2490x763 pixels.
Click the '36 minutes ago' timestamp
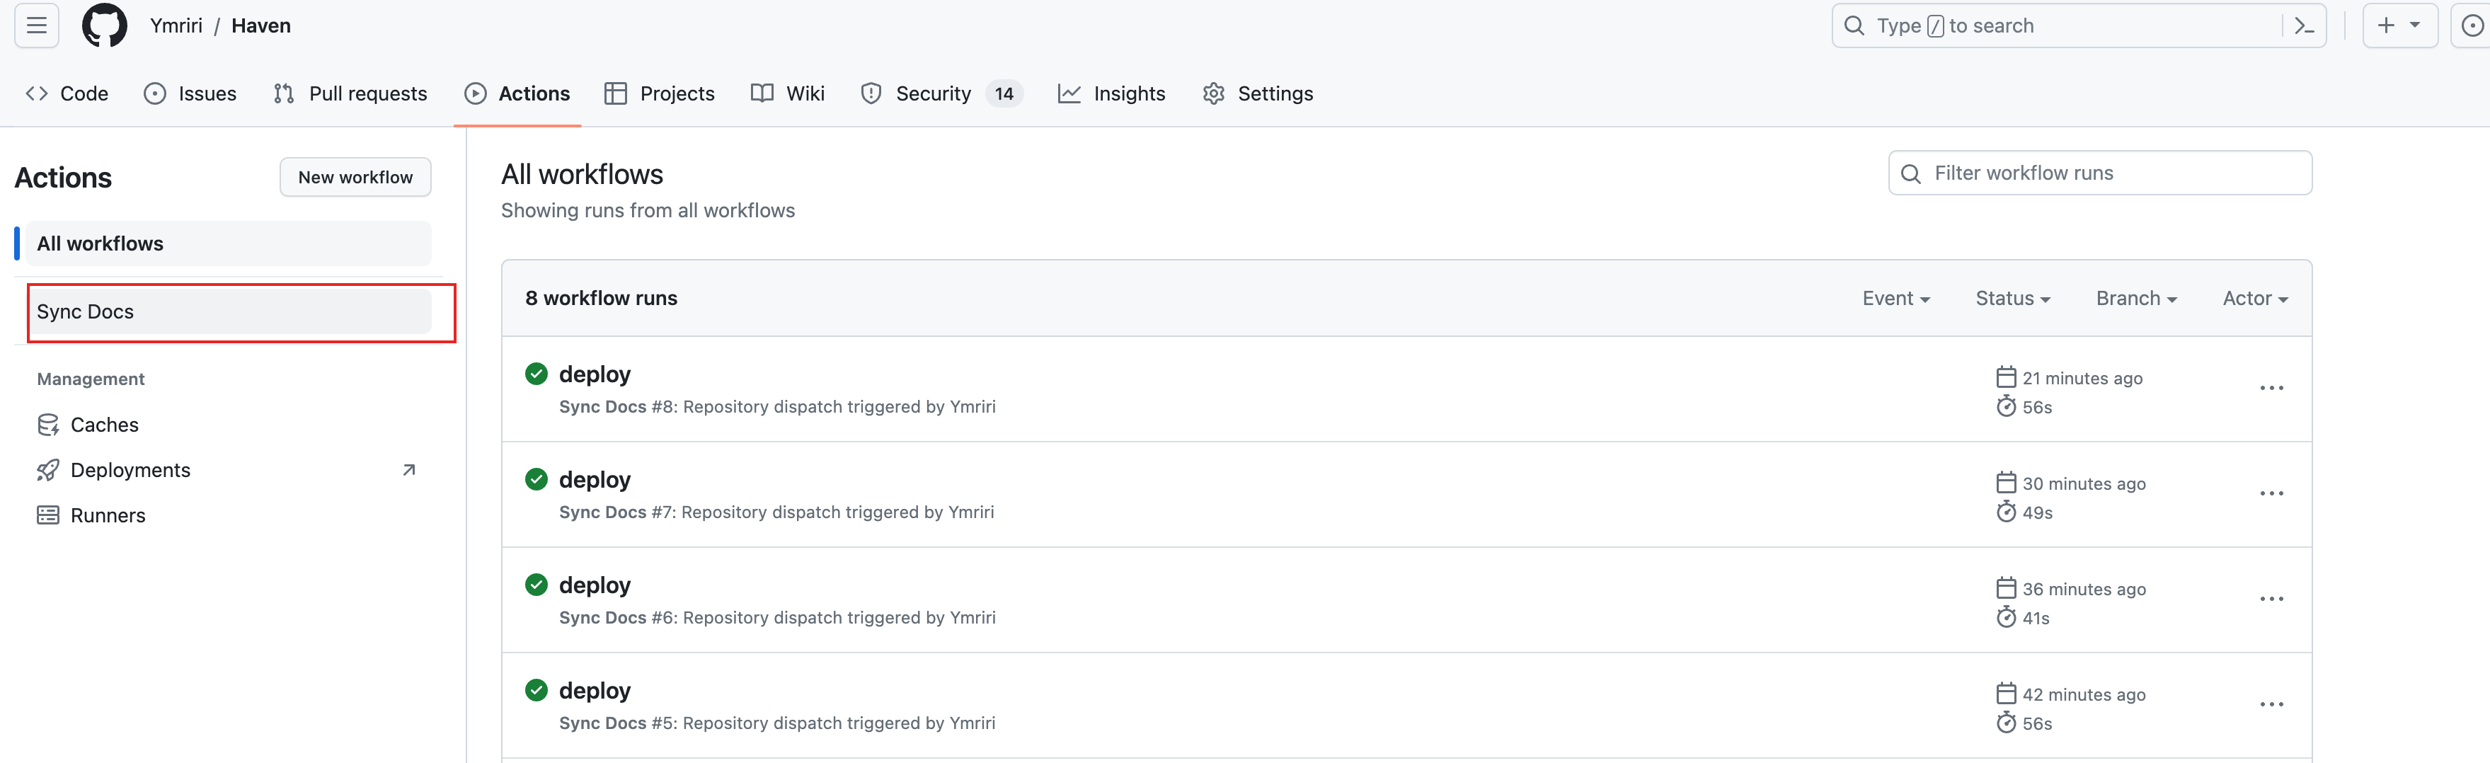tap(2084, 589)
